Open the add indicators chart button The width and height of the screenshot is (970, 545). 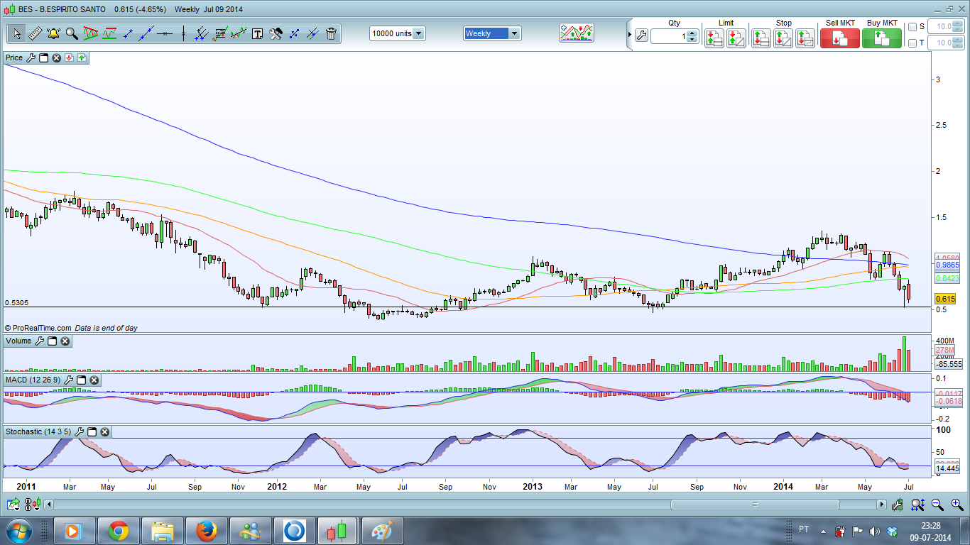tap(576, 33)
